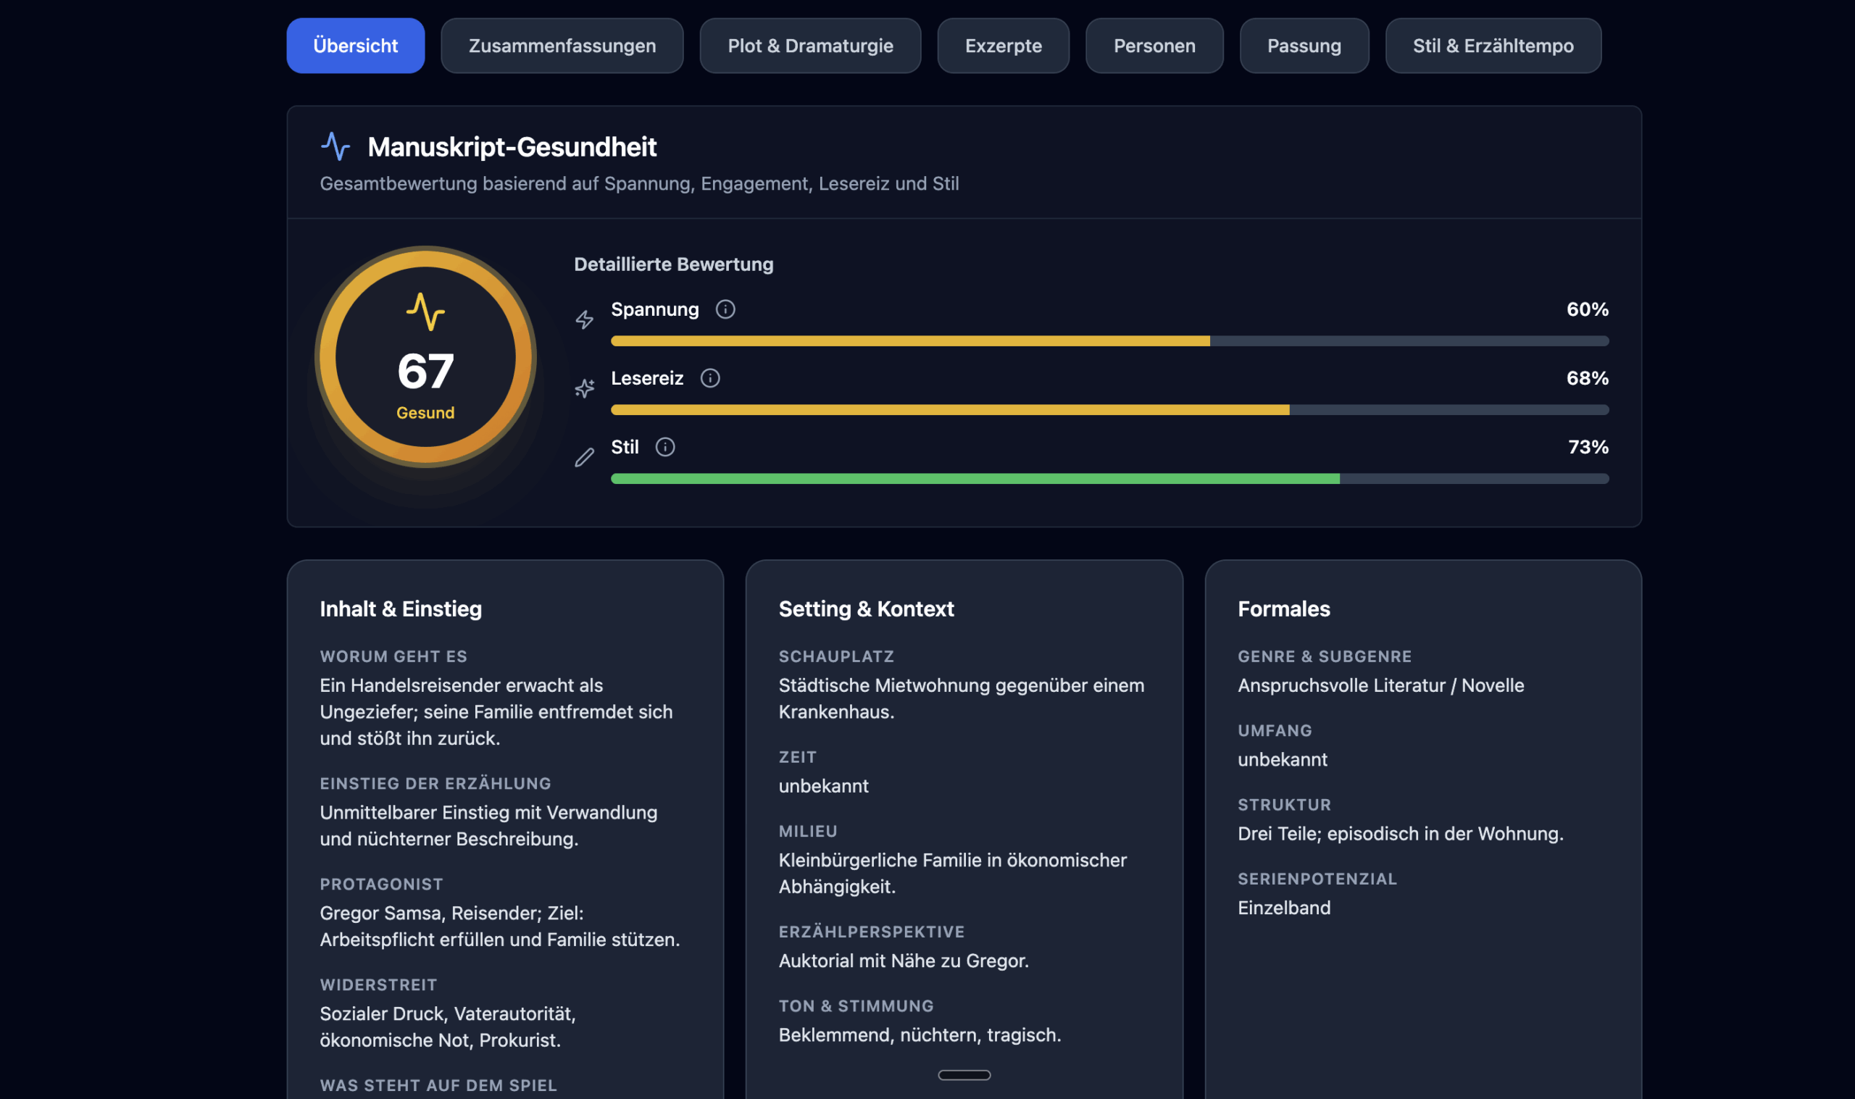The image size is (1855, 1099).
Task: Open the Stil info icon
Action: (665, 447)
